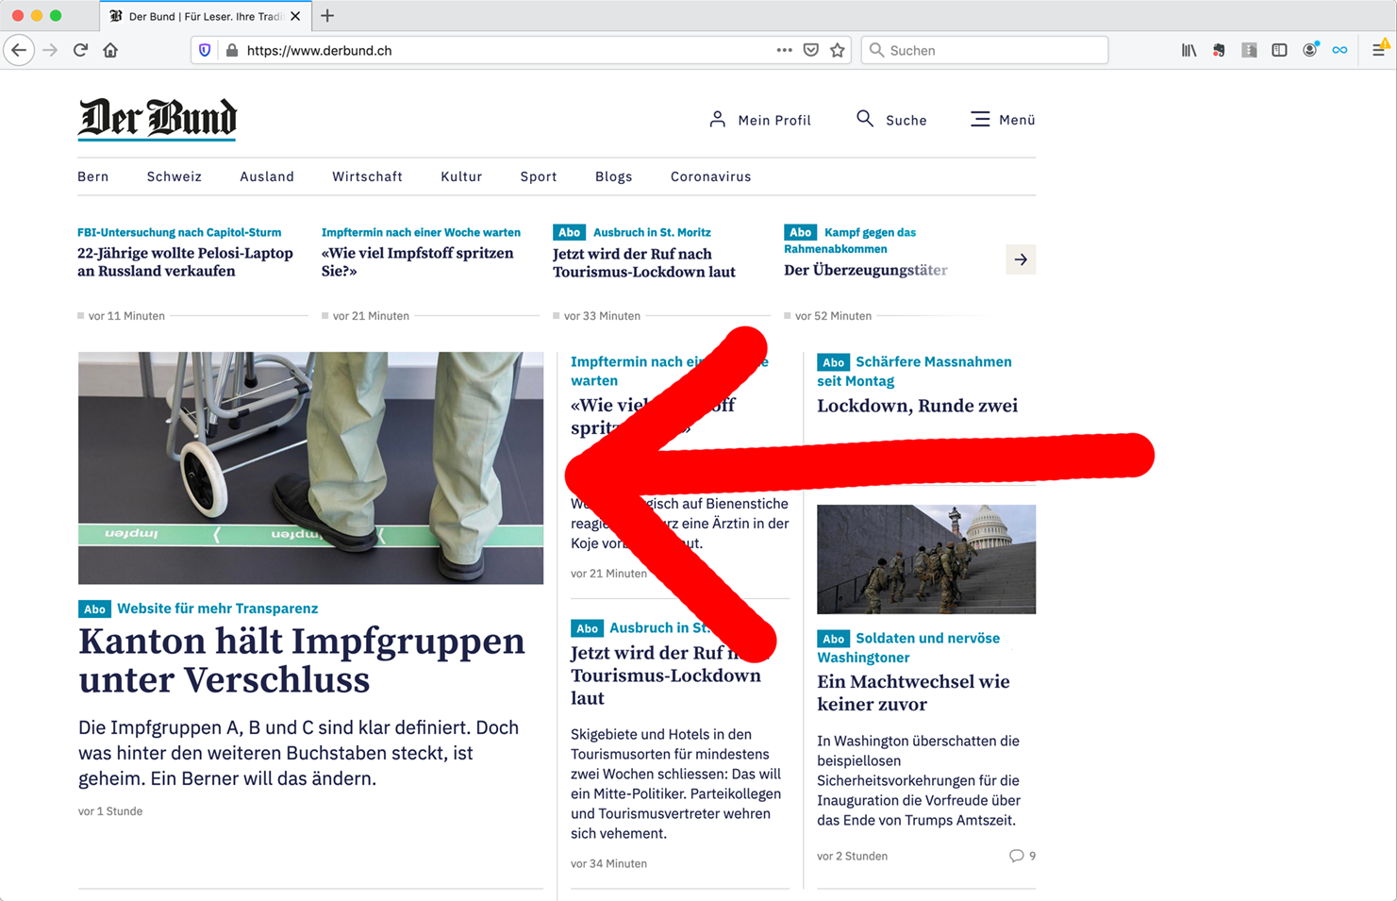Open ticker story about Pelosi-Laptop

(x=185, y=262)
